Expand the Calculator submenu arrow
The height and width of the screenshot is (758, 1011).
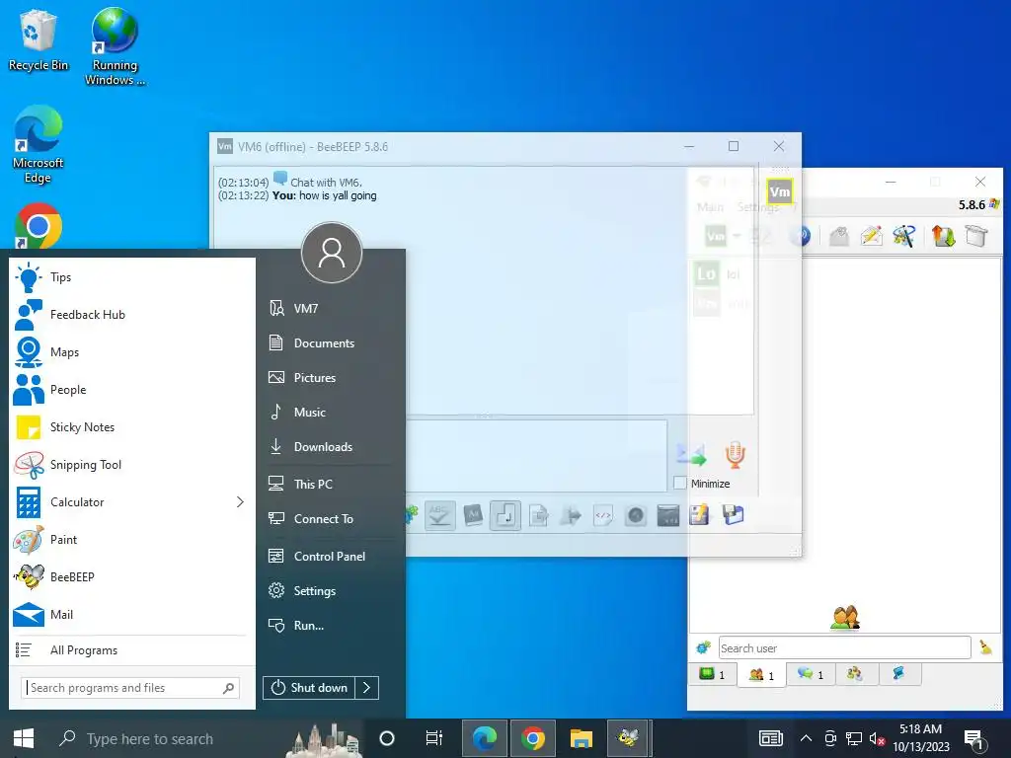pos(240,502)
